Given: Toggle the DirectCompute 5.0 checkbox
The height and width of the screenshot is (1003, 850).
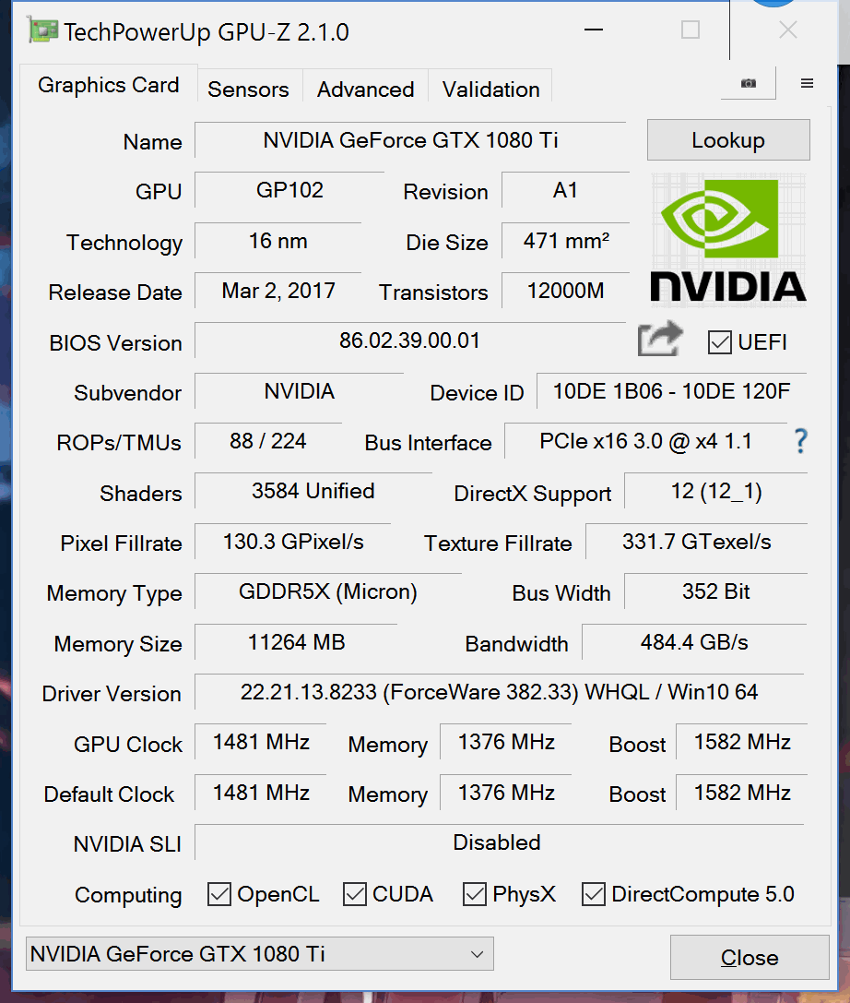Looking at the screenshot, I should pos(594,893).
